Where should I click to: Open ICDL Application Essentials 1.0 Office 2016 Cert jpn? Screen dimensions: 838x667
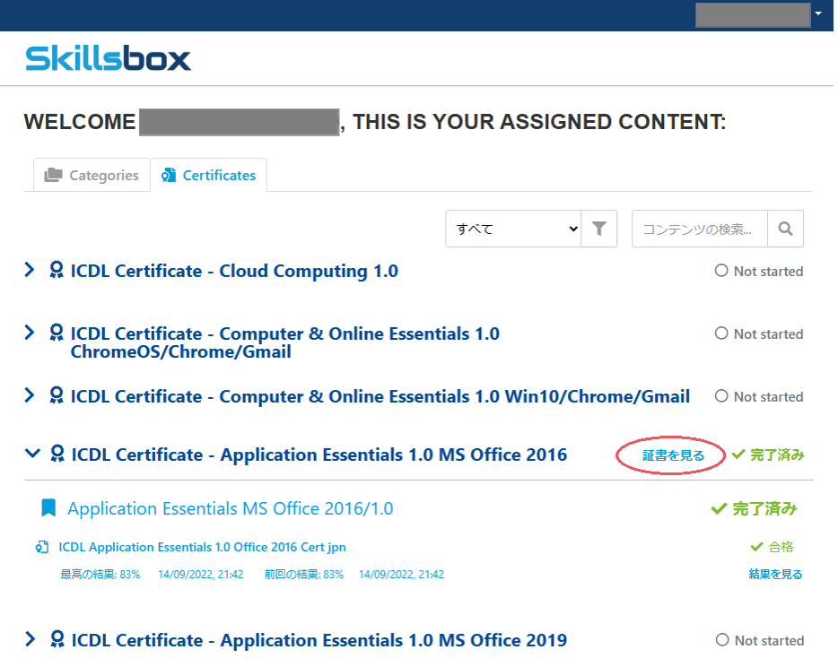click(x=202, y=548)
